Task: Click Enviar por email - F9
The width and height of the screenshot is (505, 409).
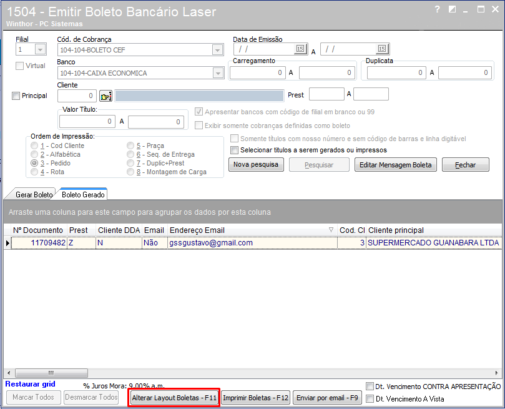Action: [x=327, y=398]
